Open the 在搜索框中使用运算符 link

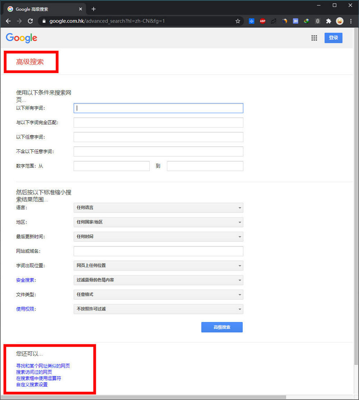[38, 378]
